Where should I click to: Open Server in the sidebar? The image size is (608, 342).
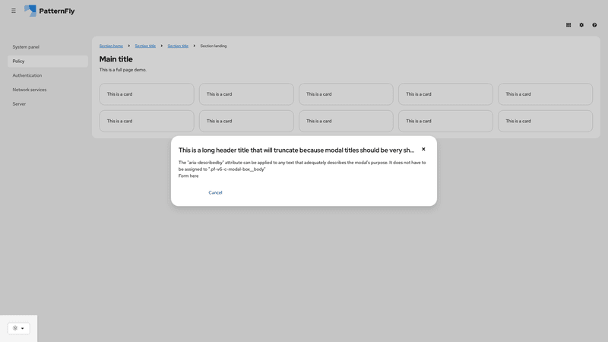point(48,104)
